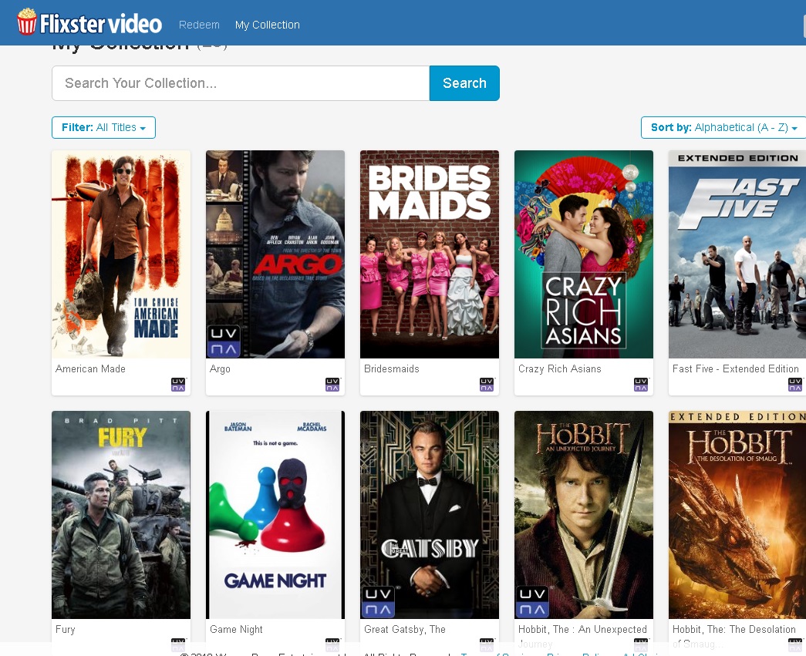806x656 pixels.
Task: Open the American Made poster
Action: (121, 254)
